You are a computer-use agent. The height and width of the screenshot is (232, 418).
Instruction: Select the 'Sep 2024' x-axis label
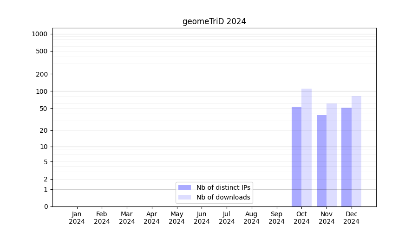click(276, 218)
